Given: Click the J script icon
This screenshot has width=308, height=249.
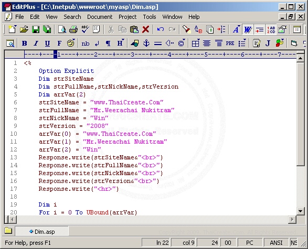Looking at the screenshot, I should click(268, 43).
